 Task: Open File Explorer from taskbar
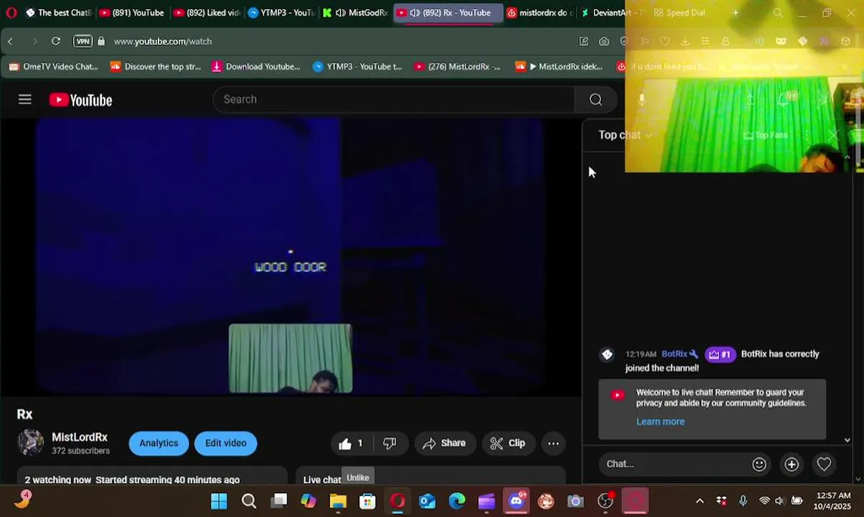click(x=338, y=501)
